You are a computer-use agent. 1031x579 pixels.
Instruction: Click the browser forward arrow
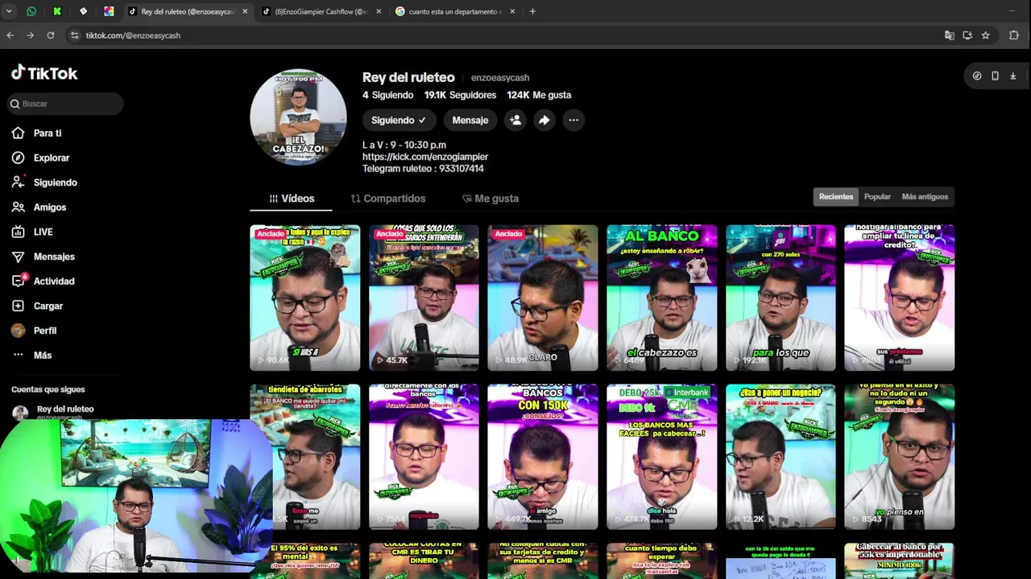[x=30, y=35]
